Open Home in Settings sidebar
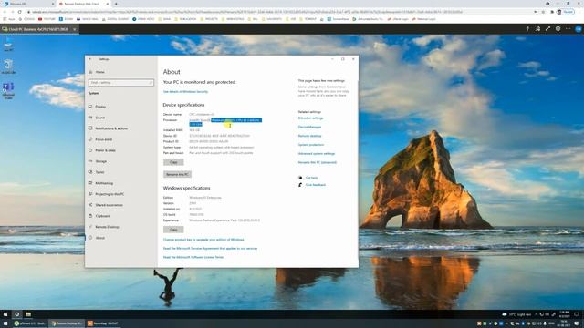Screen dimensions: 584x328 point(99,72)
